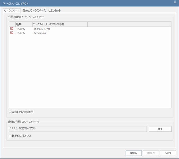Click the 閉じる button
Image resolution: width=179 pixels, height=159 pixels.
[x=134, y=153]
